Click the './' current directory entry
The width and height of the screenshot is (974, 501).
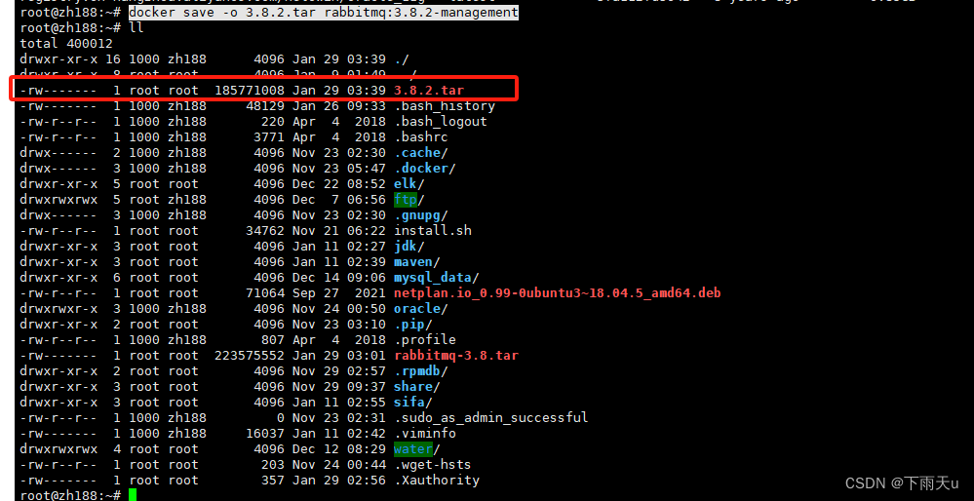click(402, 59)
